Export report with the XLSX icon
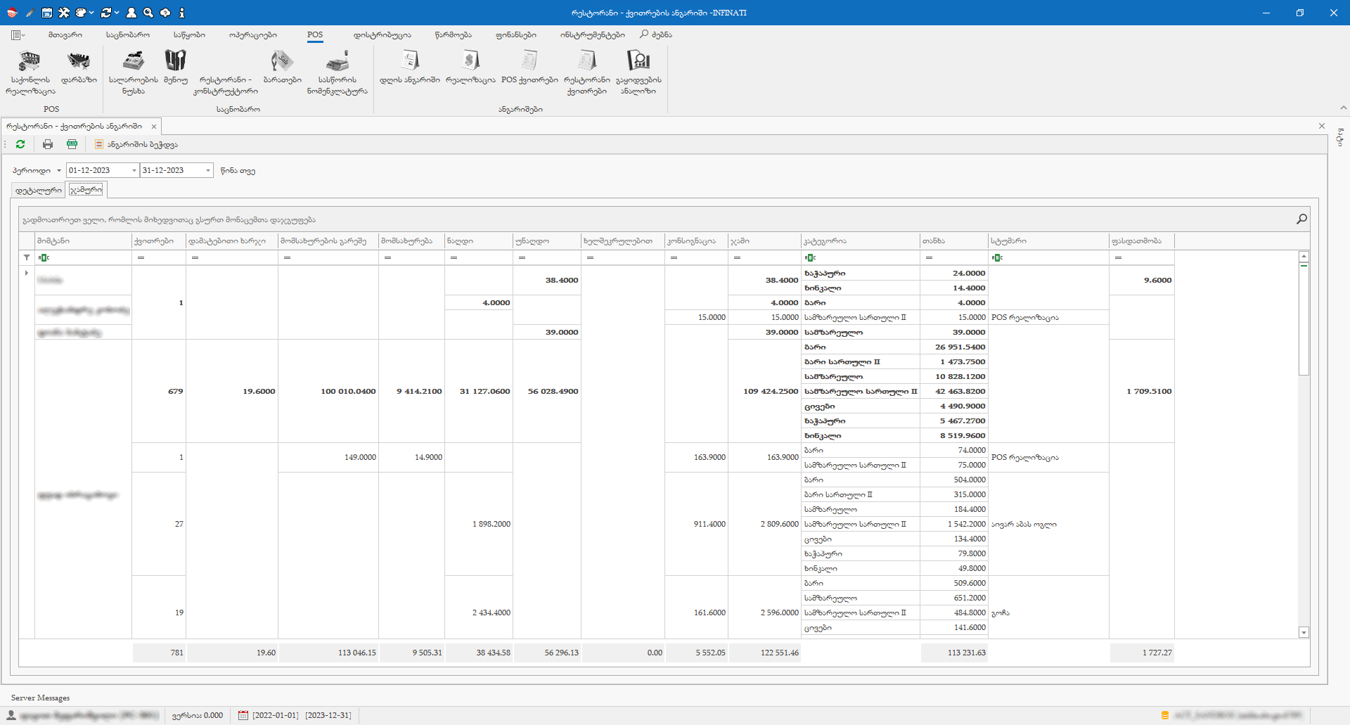The width and height of the screenshot is (1350, 725). click(72, 144)
